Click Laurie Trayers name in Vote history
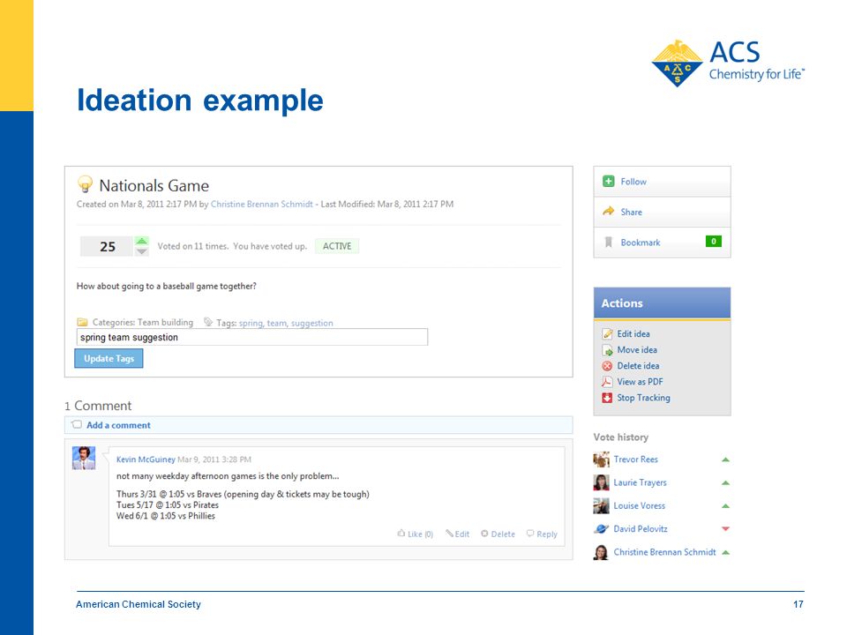Image resolution: width=847 pixels, height=635 pixels. pyautogui.click(x=641, y=482)
